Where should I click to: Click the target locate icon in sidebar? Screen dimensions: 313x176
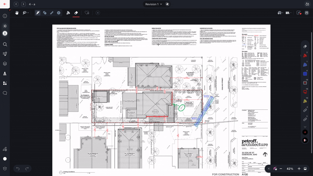pos(5,26)
